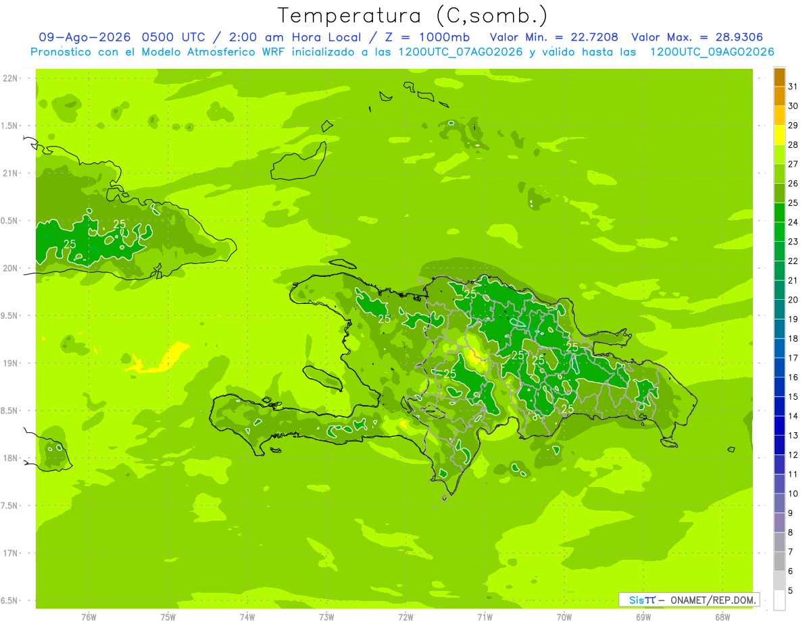Click the 68W longitude axis label
811x626 pixels.
(722, 616)
